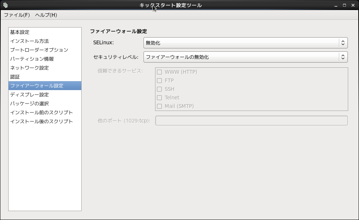Viewport: 359px width, 220px height.
Task: Toggle the Mail (SMTP) checkbox
Action: click(160, 106)
